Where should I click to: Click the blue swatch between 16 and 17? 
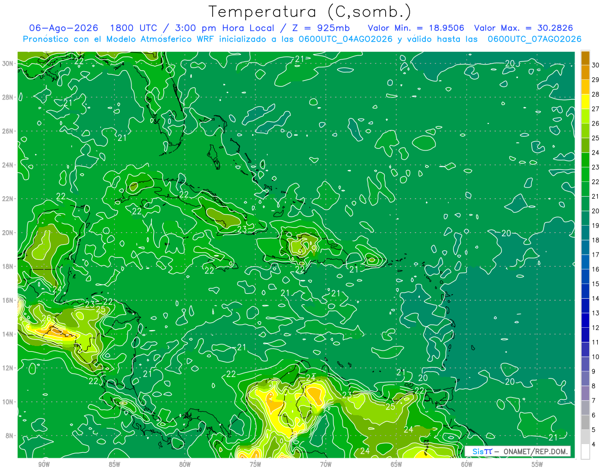point(585,262)
